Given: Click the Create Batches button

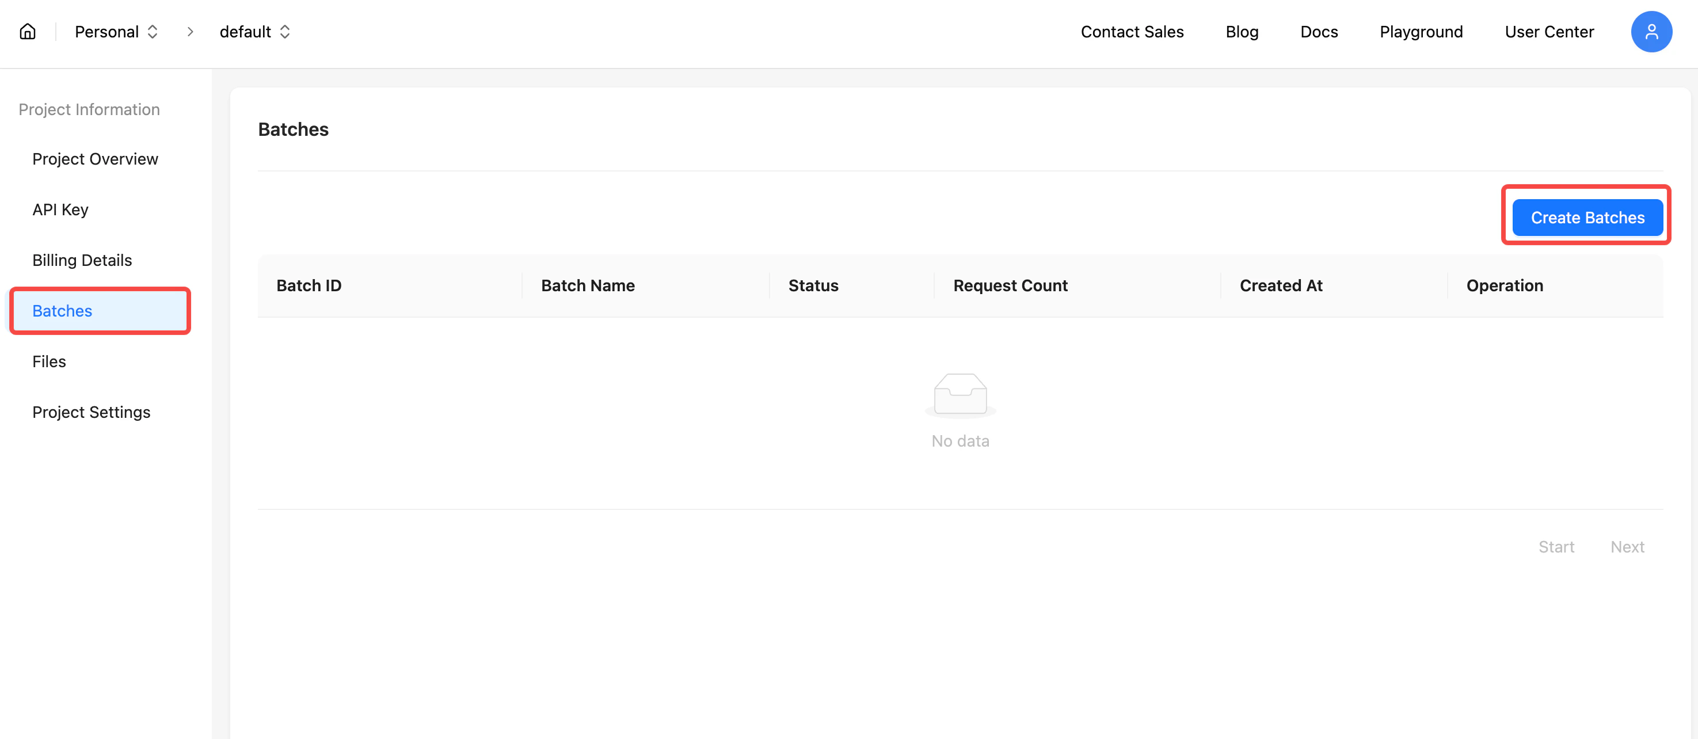Looking at the screenshot, I should (1586, 218).
